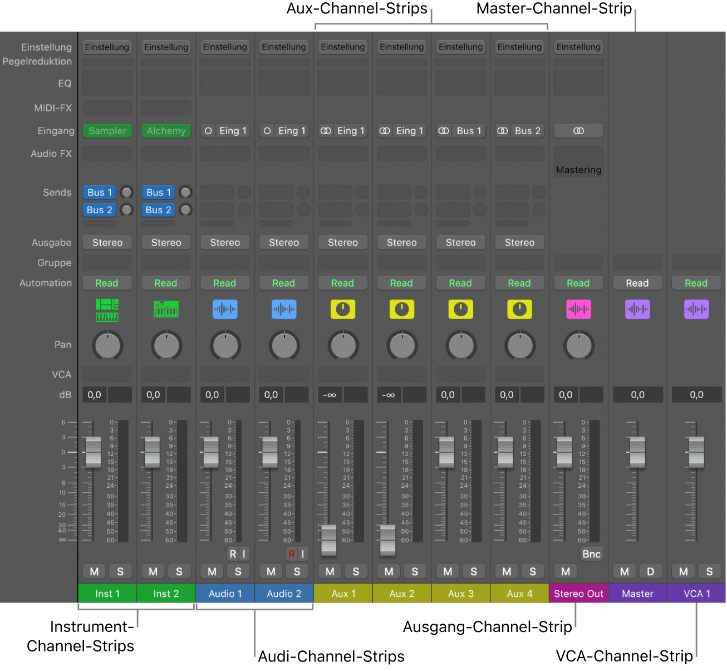Image resolution: width=727 pixels, height=671 pixels.
Task: Click the blue waveform icon on Audio 1
Action: [225, 309]
